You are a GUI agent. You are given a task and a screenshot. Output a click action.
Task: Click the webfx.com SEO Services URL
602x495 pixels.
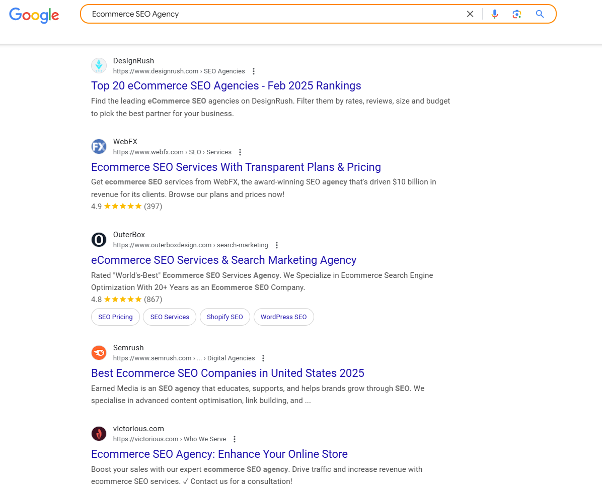(x=172, y=152)
